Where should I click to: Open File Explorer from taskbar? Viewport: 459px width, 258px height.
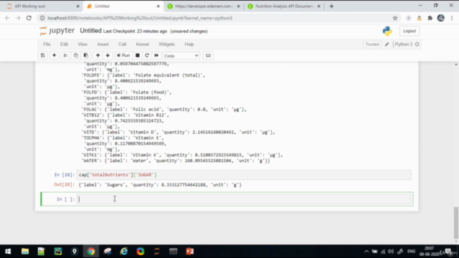(x=25, y=252)
